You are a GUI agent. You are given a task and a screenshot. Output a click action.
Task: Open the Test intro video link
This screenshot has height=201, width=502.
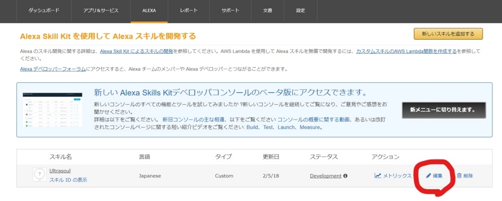pos(269,127)
